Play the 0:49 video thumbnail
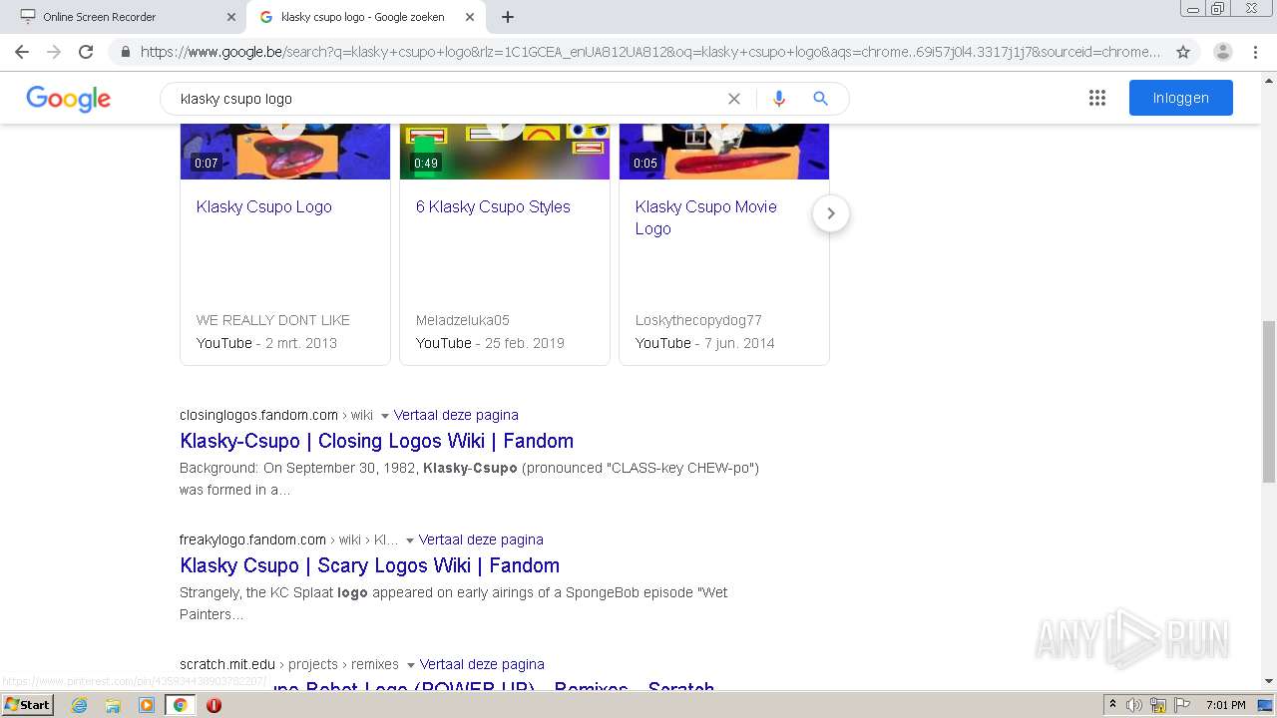The width and height of the screenshot is (1277, 718). 505,152
